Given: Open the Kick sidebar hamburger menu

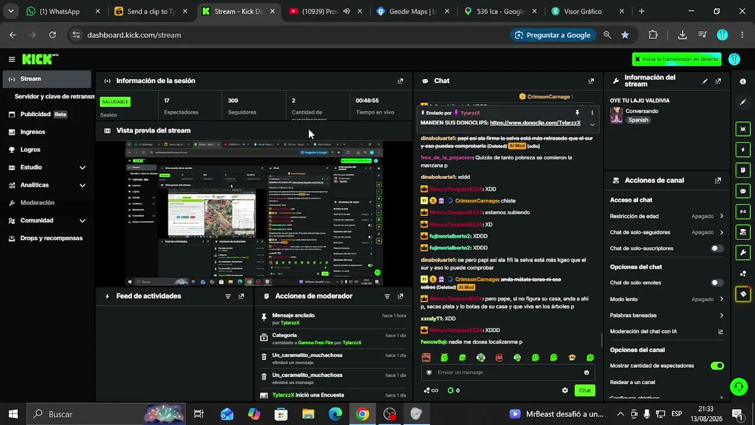Looking at the screenshot, I should pos(12,59).
